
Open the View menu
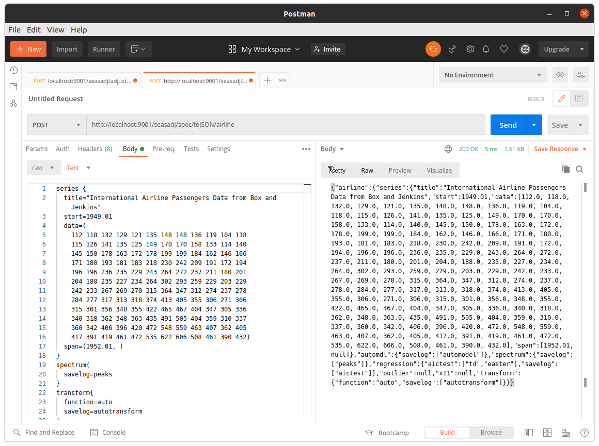[x=55, y=30]
